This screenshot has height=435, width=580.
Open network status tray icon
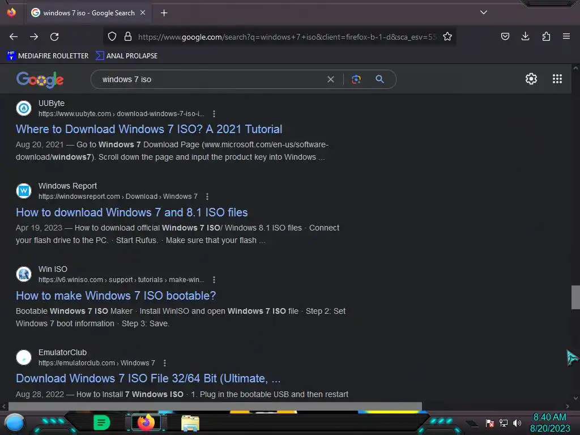tap(504, 423)
